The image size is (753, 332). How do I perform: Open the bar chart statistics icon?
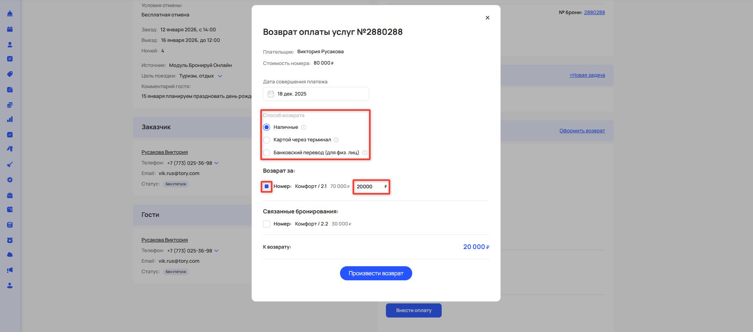pyautogui.click(x=10, y=119)
